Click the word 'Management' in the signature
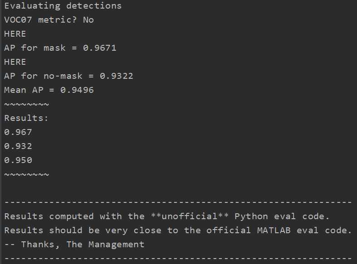The width and height of the screenshot is (357, 264). click(x=116, y=245)
